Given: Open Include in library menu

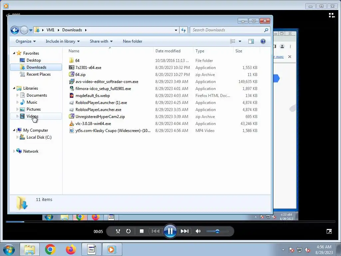Looking at the screenshot, I should pos(63,41).
